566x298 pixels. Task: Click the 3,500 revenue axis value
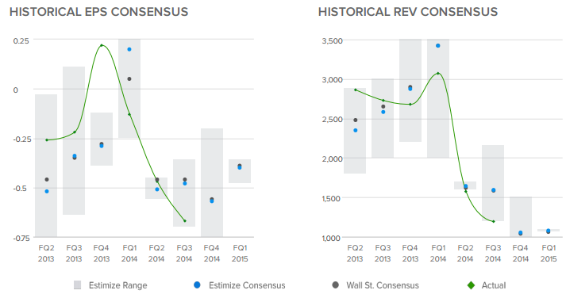click(x=332, y=40)
